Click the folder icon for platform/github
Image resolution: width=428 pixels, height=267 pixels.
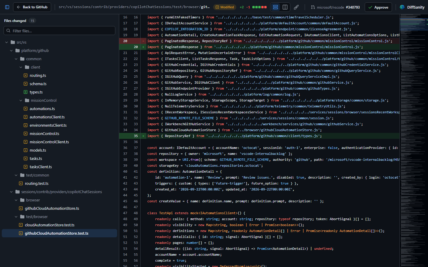(18, 50)
